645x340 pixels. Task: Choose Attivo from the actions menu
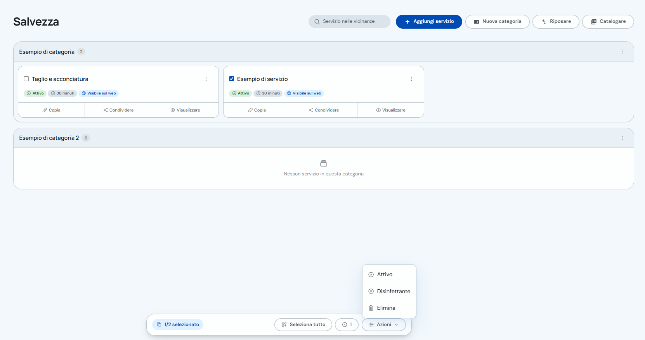389,274
